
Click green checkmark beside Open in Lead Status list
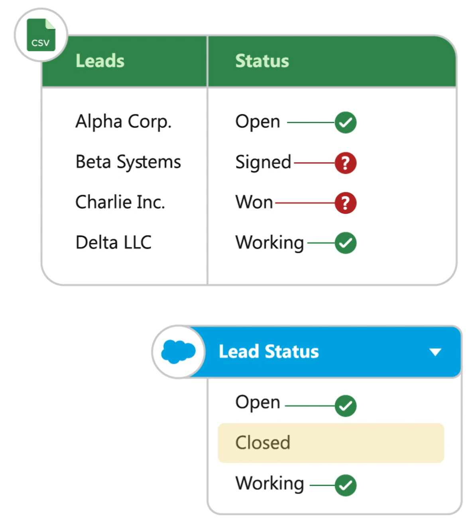pos(345,406)
